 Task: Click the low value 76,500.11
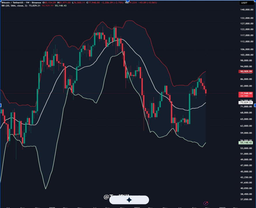point(79,3)
